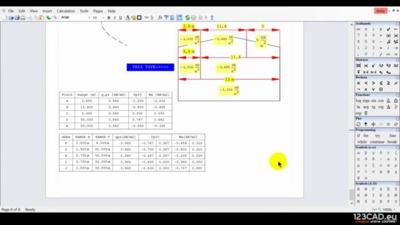
Task: Collapse the Programming panel
Action: [x=397, y=130]
